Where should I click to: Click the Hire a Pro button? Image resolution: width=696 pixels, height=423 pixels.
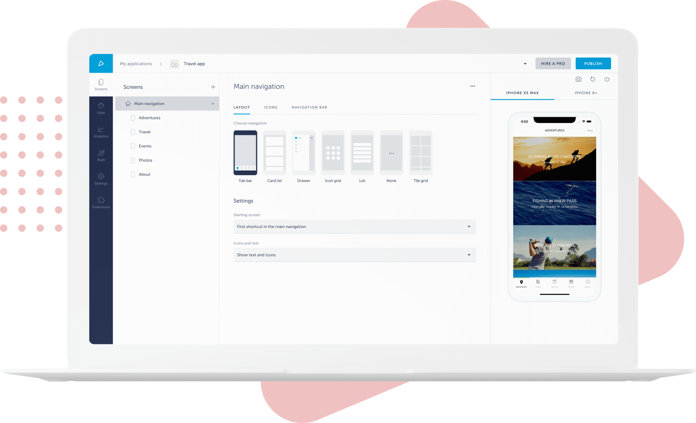pos(553,63)
